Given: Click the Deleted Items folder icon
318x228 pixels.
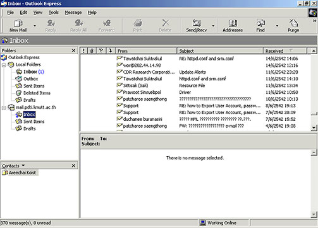Looking at the screenshot, I should coord(19,93).
